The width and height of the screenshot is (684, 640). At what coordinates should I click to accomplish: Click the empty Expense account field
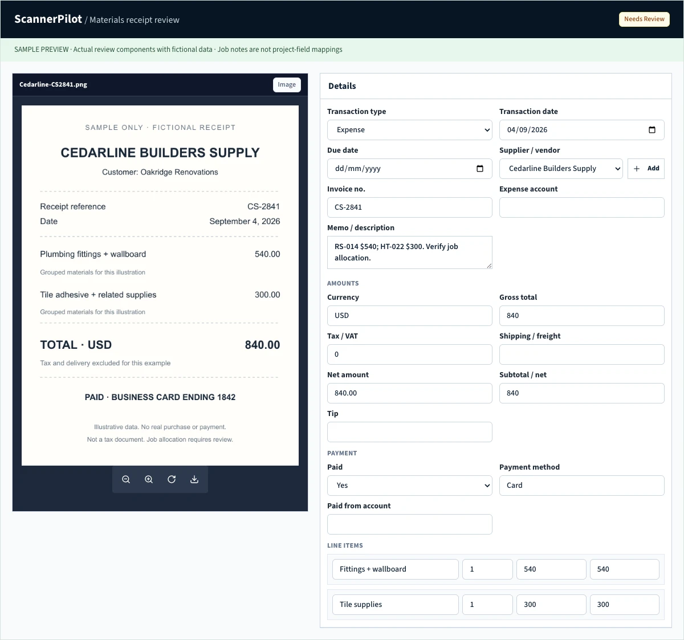click(x=582, y=207)
